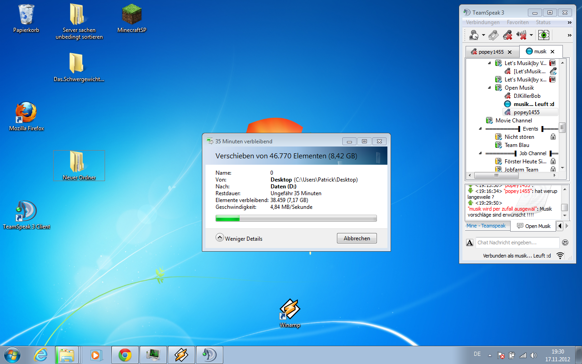Viewport: 582px width, 364px height.
Task: Toggle speaker mute in TeamSpeak toolbar
Action: [522, 35]
